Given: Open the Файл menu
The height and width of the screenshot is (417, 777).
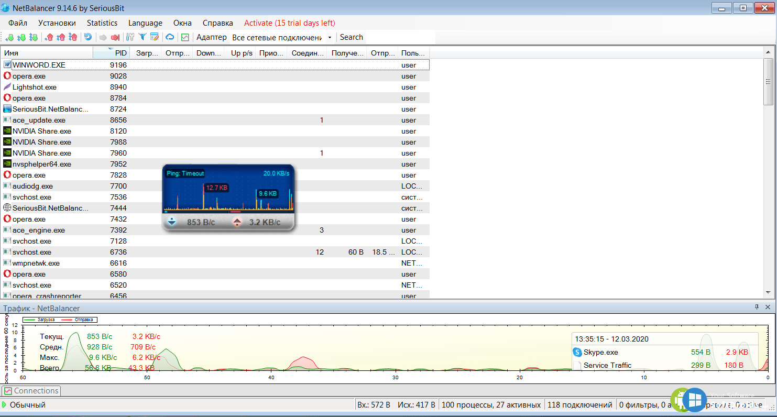Looking at the screenshot, I should (x=18, y=23).
